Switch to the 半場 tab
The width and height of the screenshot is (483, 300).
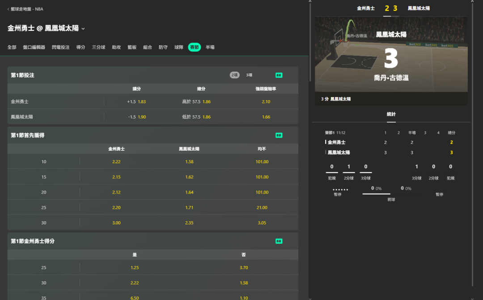(210, 47)
